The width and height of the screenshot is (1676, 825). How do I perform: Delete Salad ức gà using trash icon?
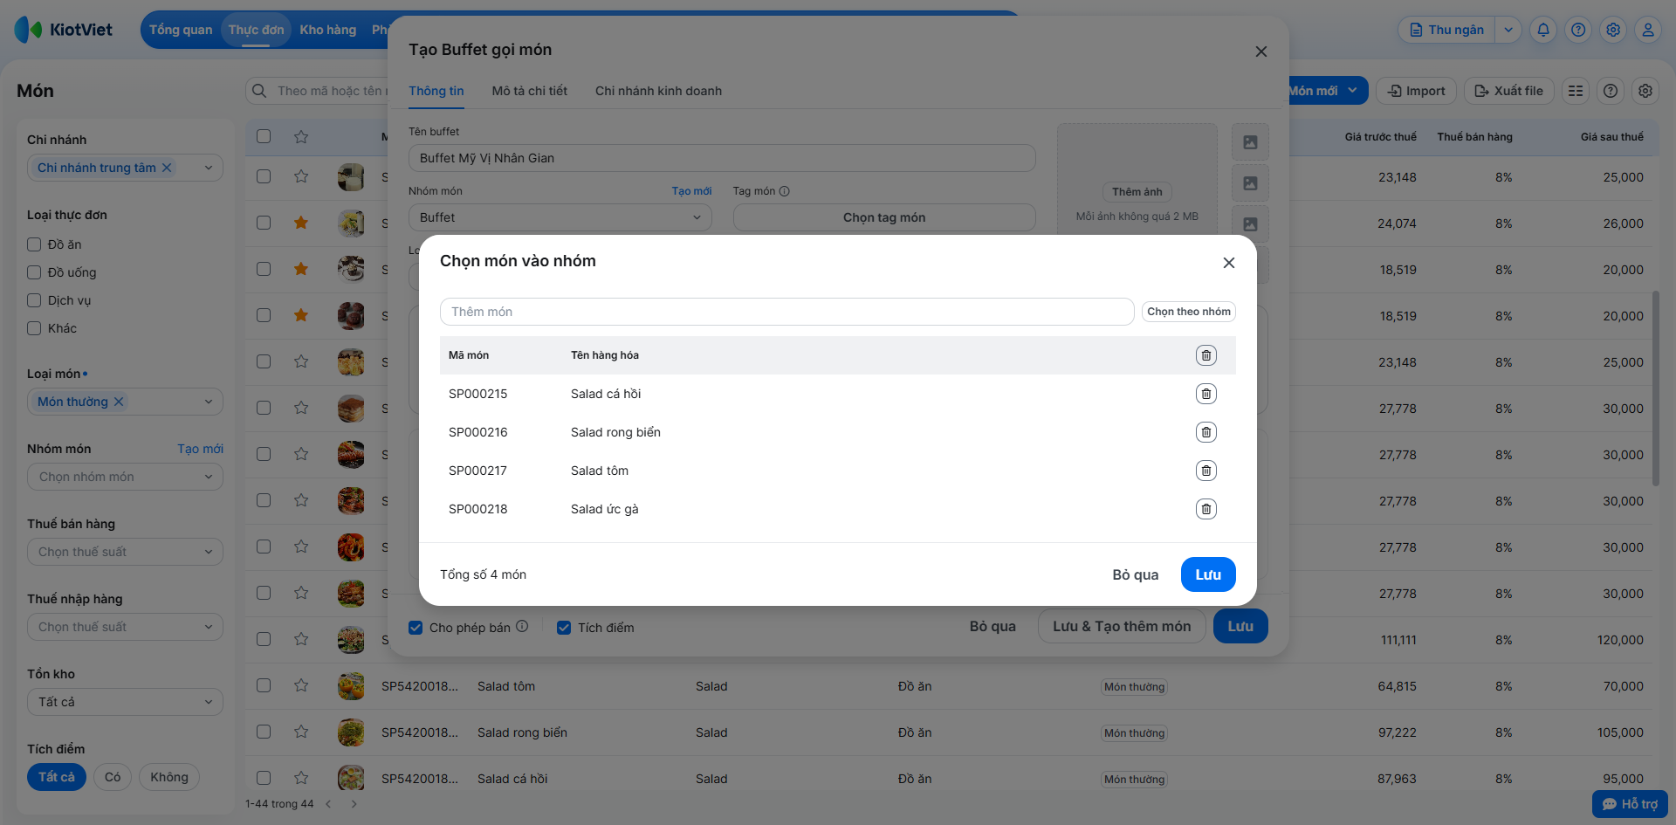pos(1205,509)
